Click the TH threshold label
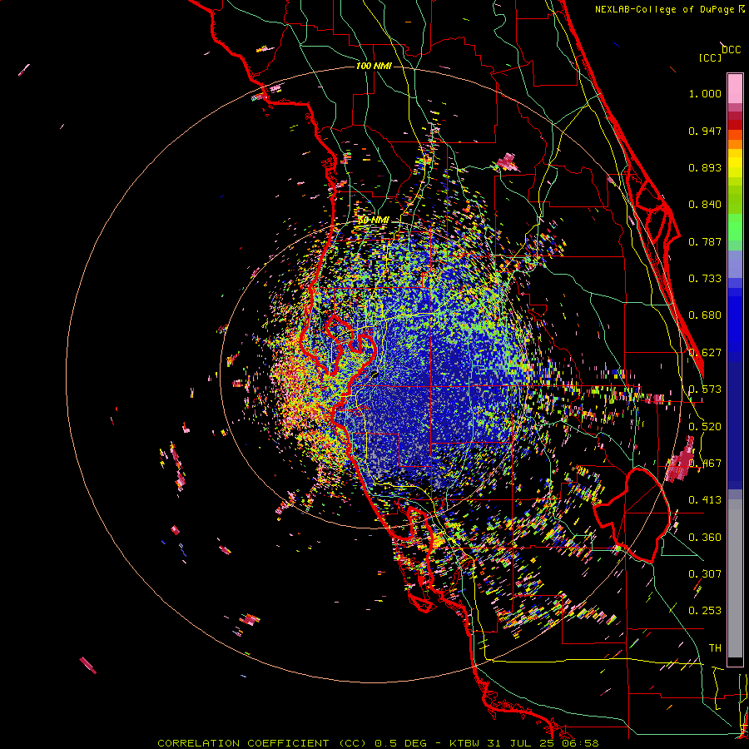Screen dimensions: 749x749 (715, 648)
